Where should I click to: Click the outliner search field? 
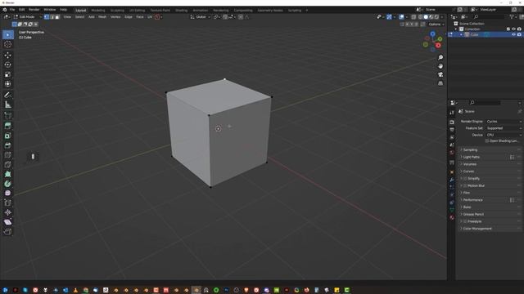tap(489, 17)
